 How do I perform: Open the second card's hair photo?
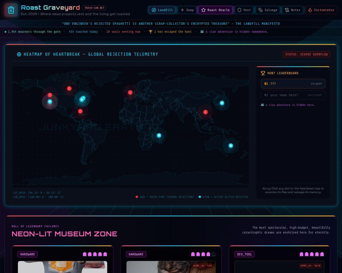point(171,267)
